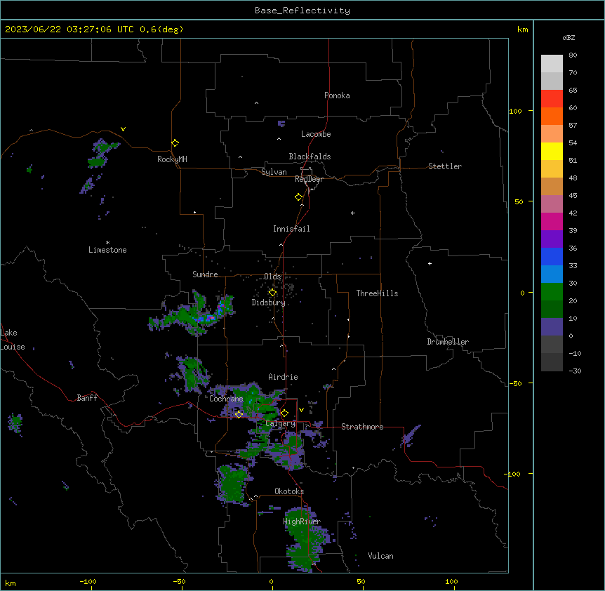The width and height of the screenshot is (605, 591).
Task: Click the Sylvan label
Action: (x=274, y=172)
